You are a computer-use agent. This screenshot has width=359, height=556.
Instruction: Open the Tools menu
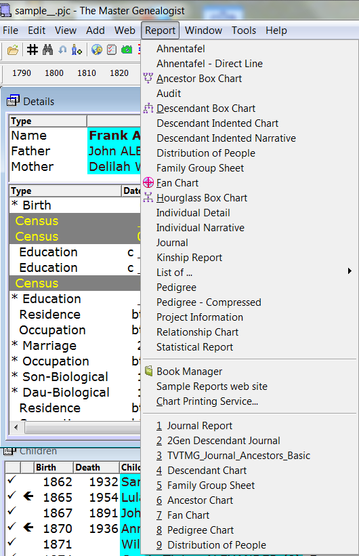tap(244, 31)
